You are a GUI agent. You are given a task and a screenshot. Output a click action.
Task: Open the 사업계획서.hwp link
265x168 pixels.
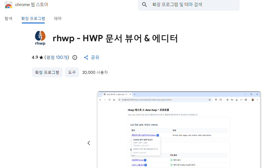[137, 160]
